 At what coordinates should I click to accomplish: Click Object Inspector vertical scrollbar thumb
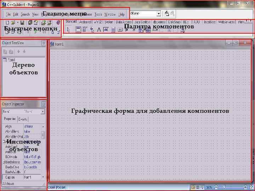pyautogui.click(x=43, y=135)
